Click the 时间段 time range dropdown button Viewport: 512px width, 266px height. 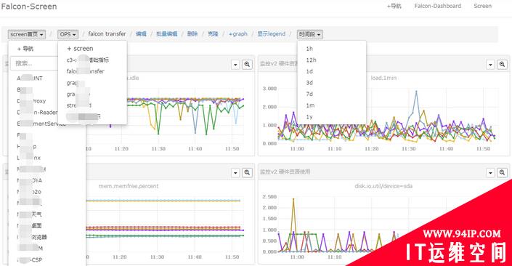pos(310,34)
